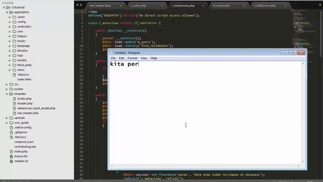323x182 pixels.
Task: Click footer.php file icon
Action: pyautogui.click(x=15, y=99)
